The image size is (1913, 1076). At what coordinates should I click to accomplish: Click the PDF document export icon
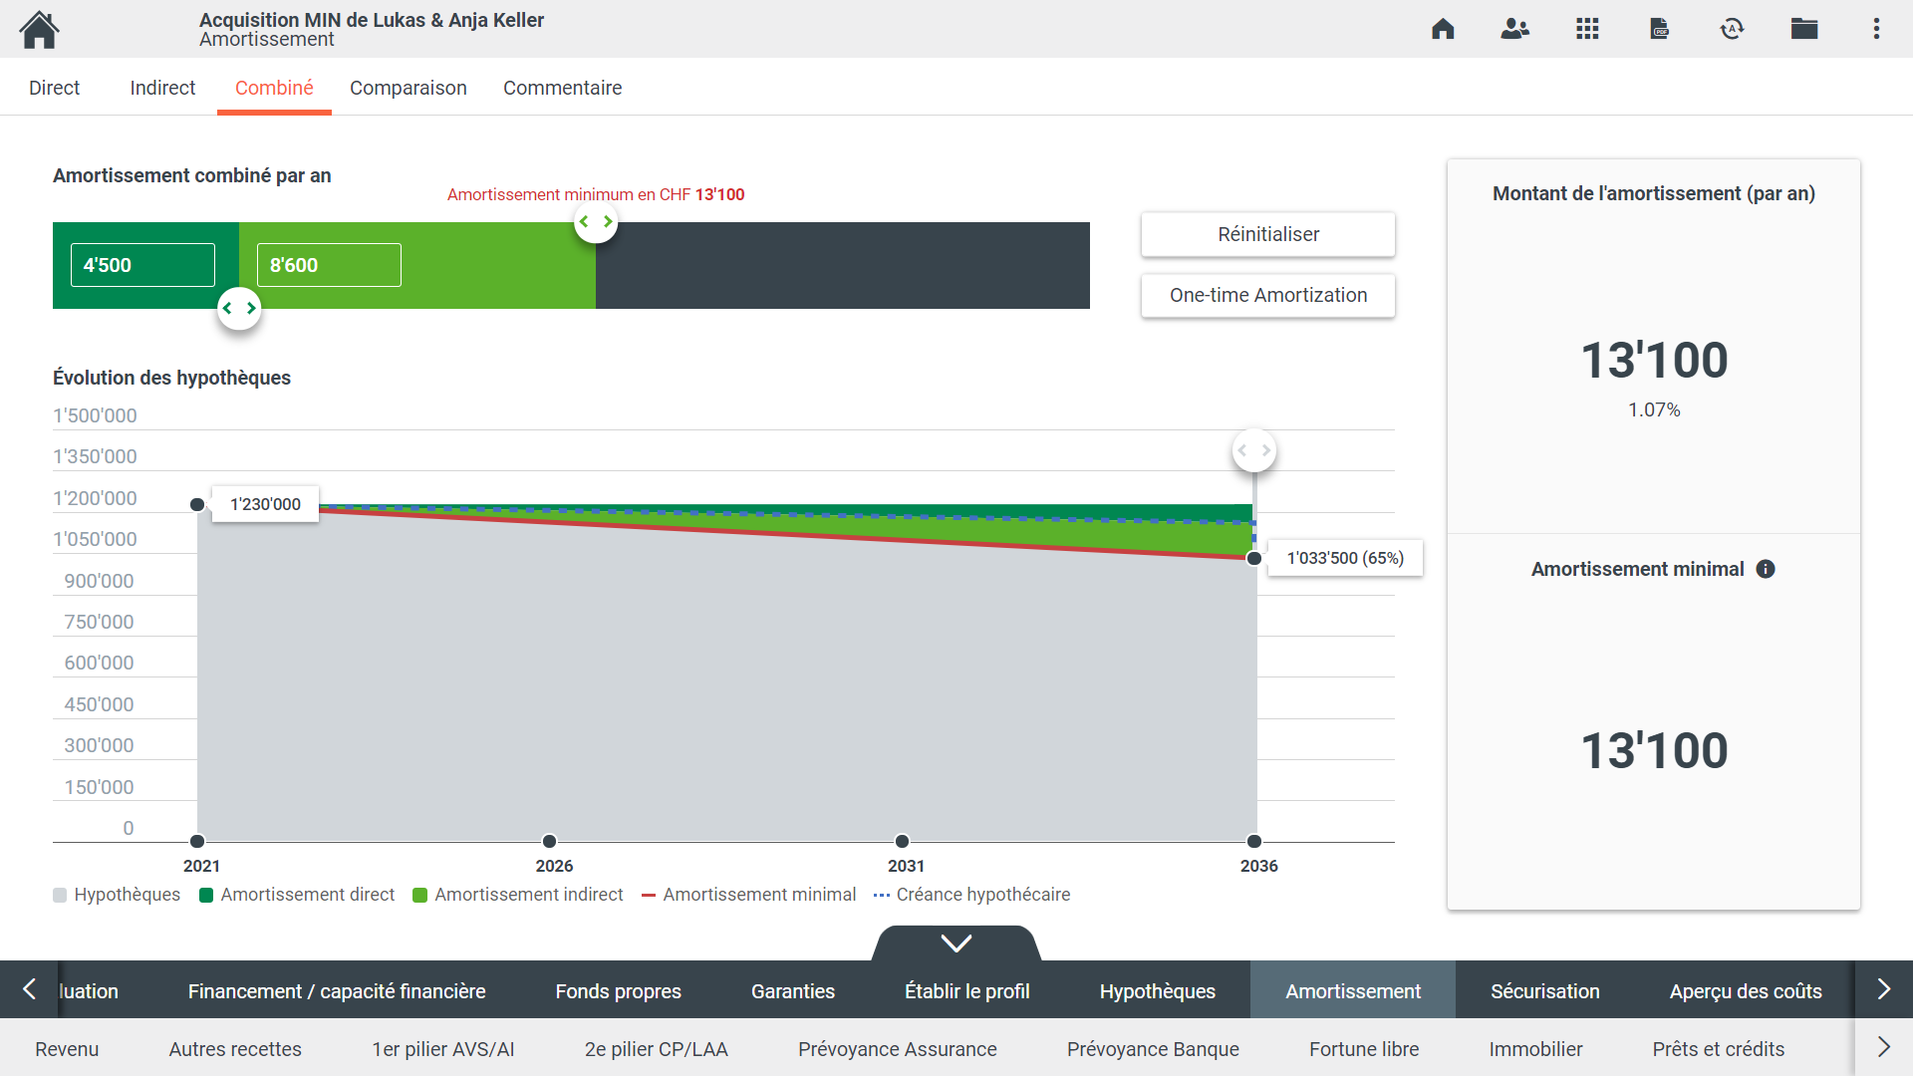pos(1660,29)
